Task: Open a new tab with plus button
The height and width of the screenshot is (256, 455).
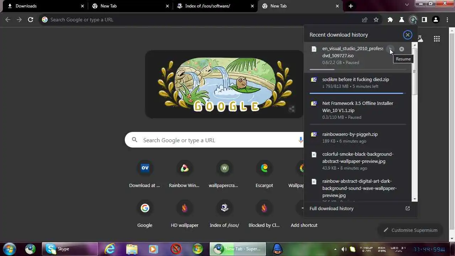Action: [351, 6]
